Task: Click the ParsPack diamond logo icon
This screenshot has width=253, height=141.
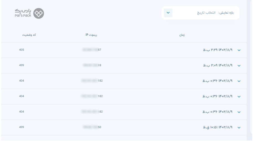Action: pyautogui.click(x=38, y=13)
